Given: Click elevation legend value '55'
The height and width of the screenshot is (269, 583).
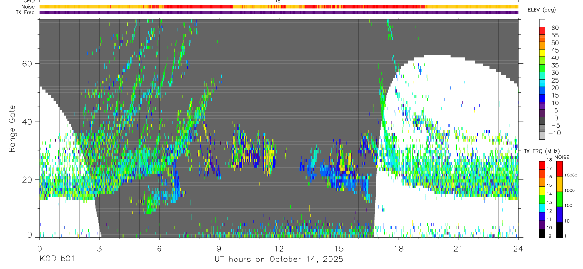Looking at the screenshot, I should 554,36.
